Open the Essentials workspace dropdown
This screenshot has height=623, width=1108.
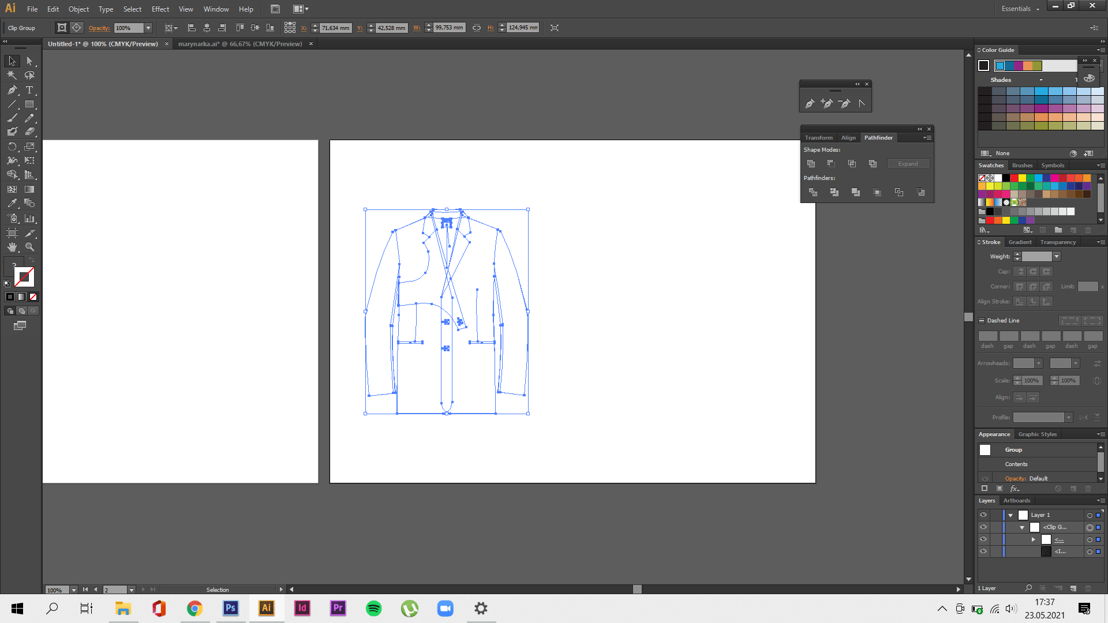point(1020,9)
